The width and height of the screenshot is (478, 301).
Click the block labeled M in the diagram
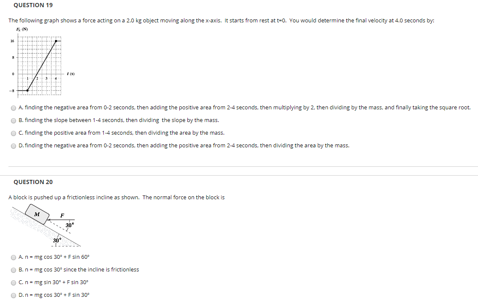pyautogui.click(x=37, y=214)
